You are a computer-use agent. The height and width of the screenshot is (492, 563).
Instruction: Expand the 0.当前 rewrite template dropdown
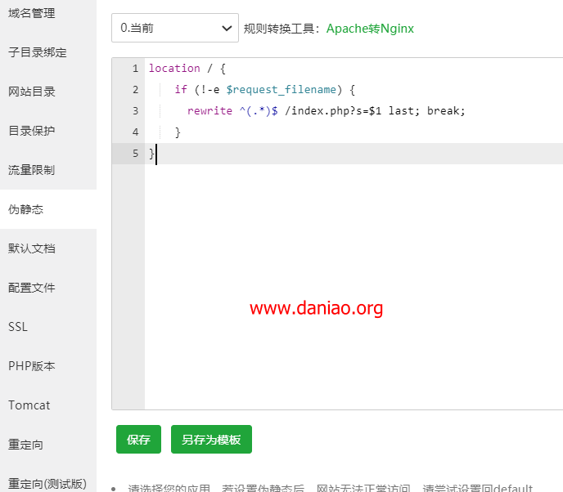(x=175, y=28)
